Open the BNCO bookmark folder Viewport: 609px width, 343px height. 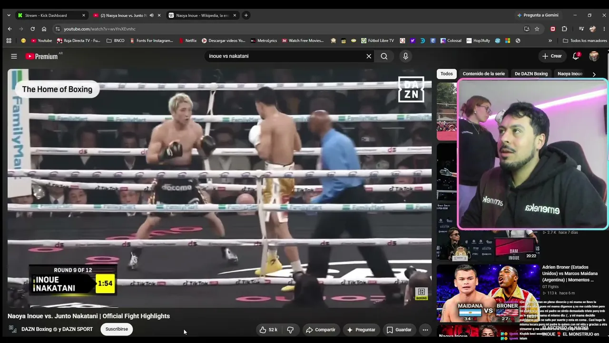coord(115,40)
